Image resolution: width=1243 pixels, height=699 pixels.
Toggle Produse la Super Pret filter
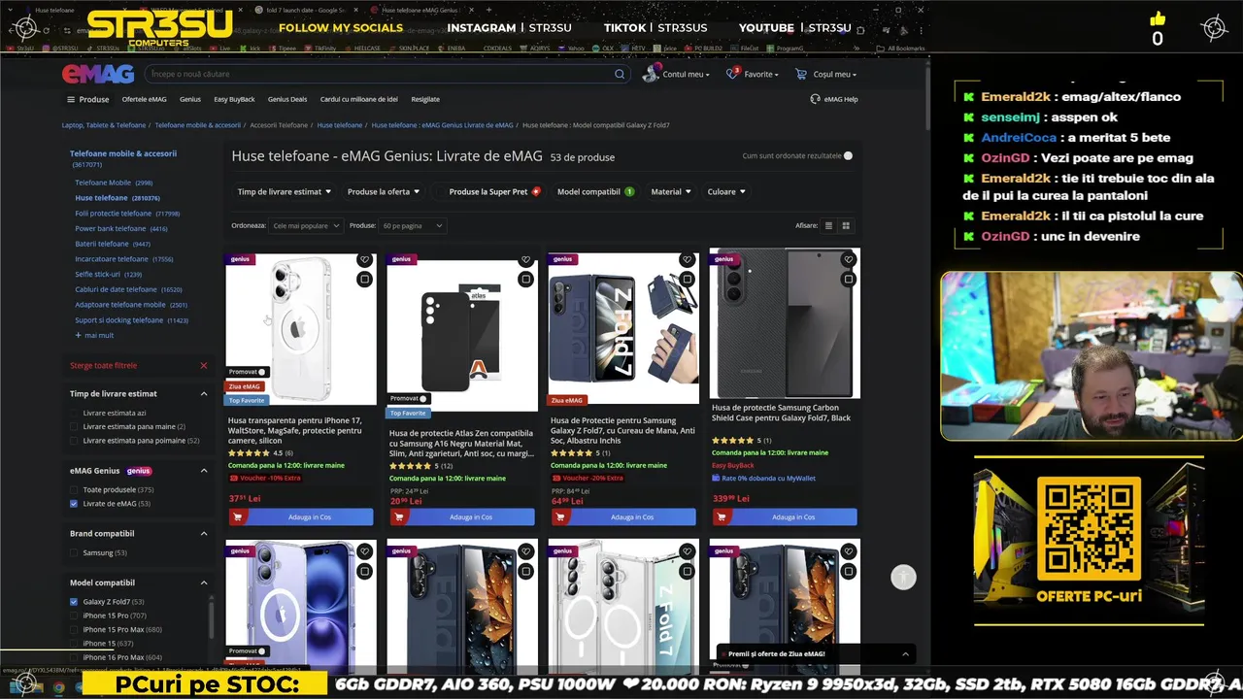[x=488, y=191]
